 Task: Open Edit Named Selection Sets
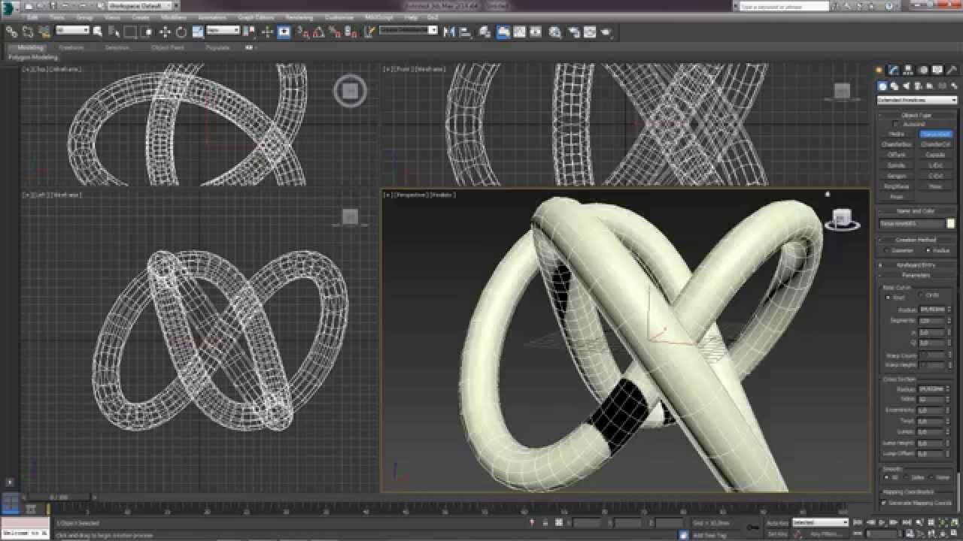tap(369, 32)
